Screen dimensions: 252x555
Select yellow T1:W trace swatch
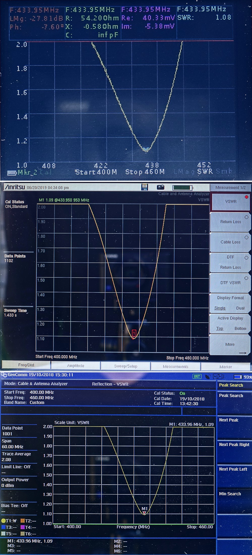(x=4, y=521)
